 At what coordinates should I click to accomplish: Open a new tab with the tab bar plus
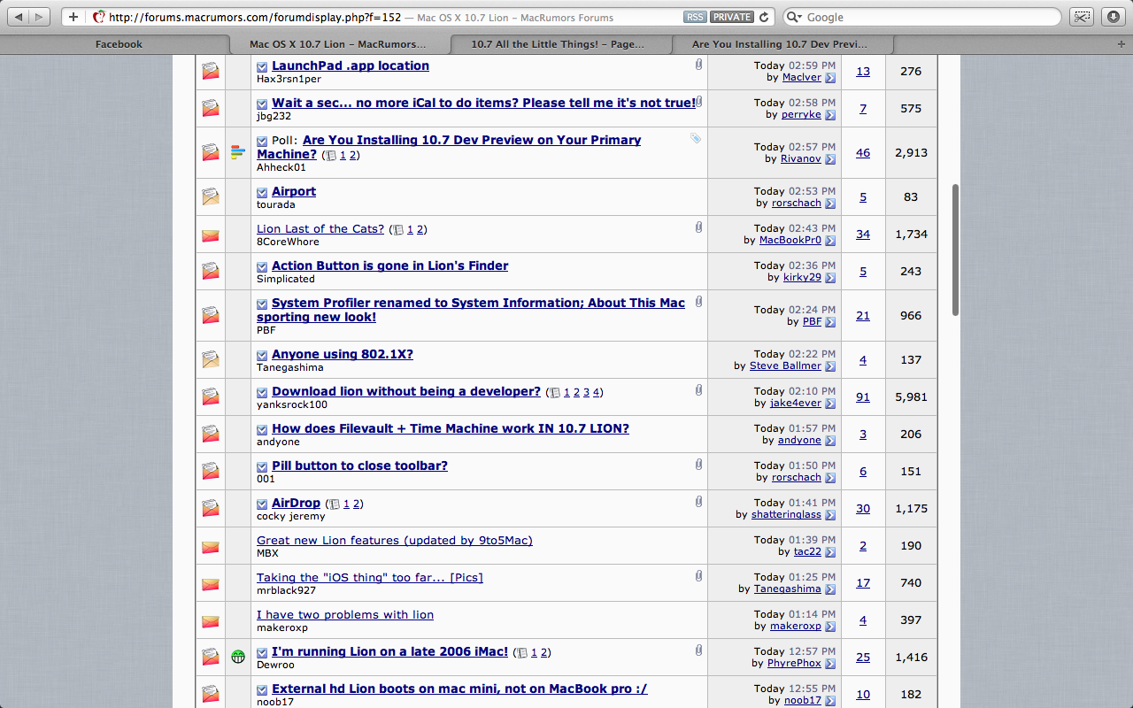1121,44
